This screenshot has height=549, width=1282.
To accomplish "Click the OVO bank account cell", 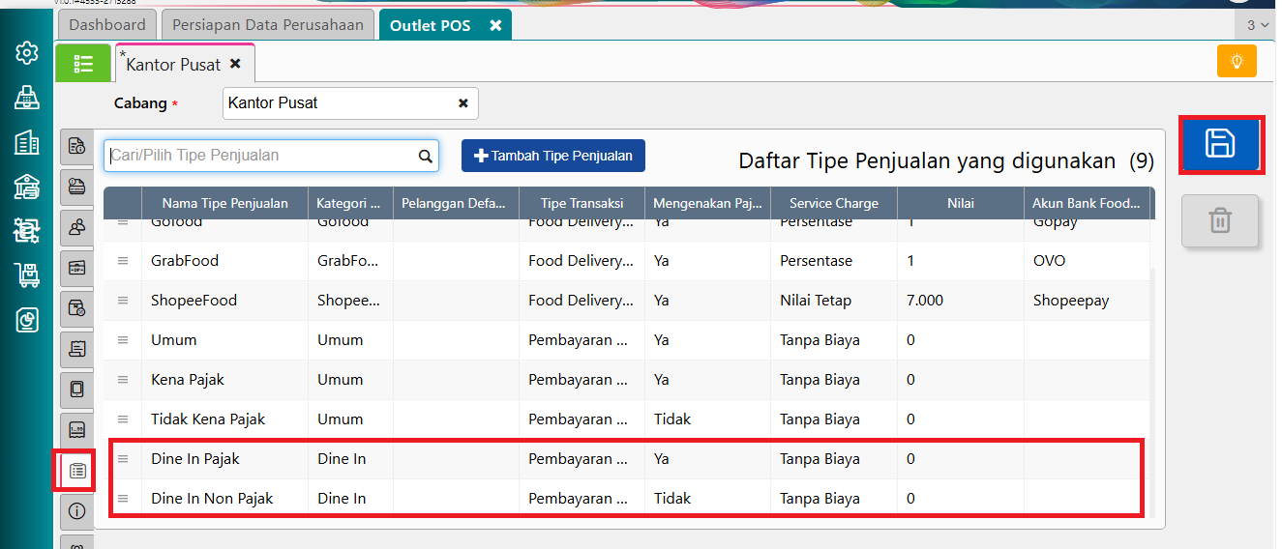I will (1087, 261).
